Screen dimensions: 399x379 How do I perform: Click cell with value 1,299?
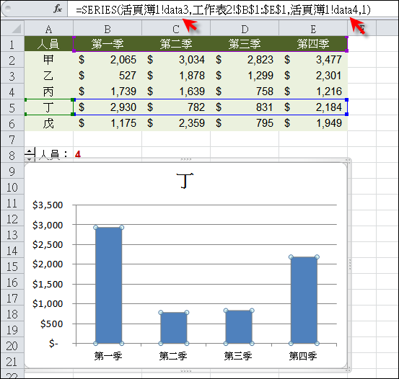click(245, 76)
